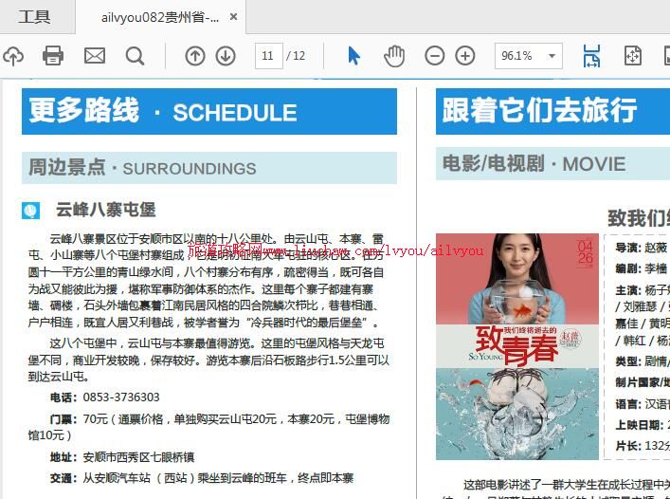Zoom in with plus button
Image resolution: width=670 pixels, height=499 pixels.
point(465,56)
